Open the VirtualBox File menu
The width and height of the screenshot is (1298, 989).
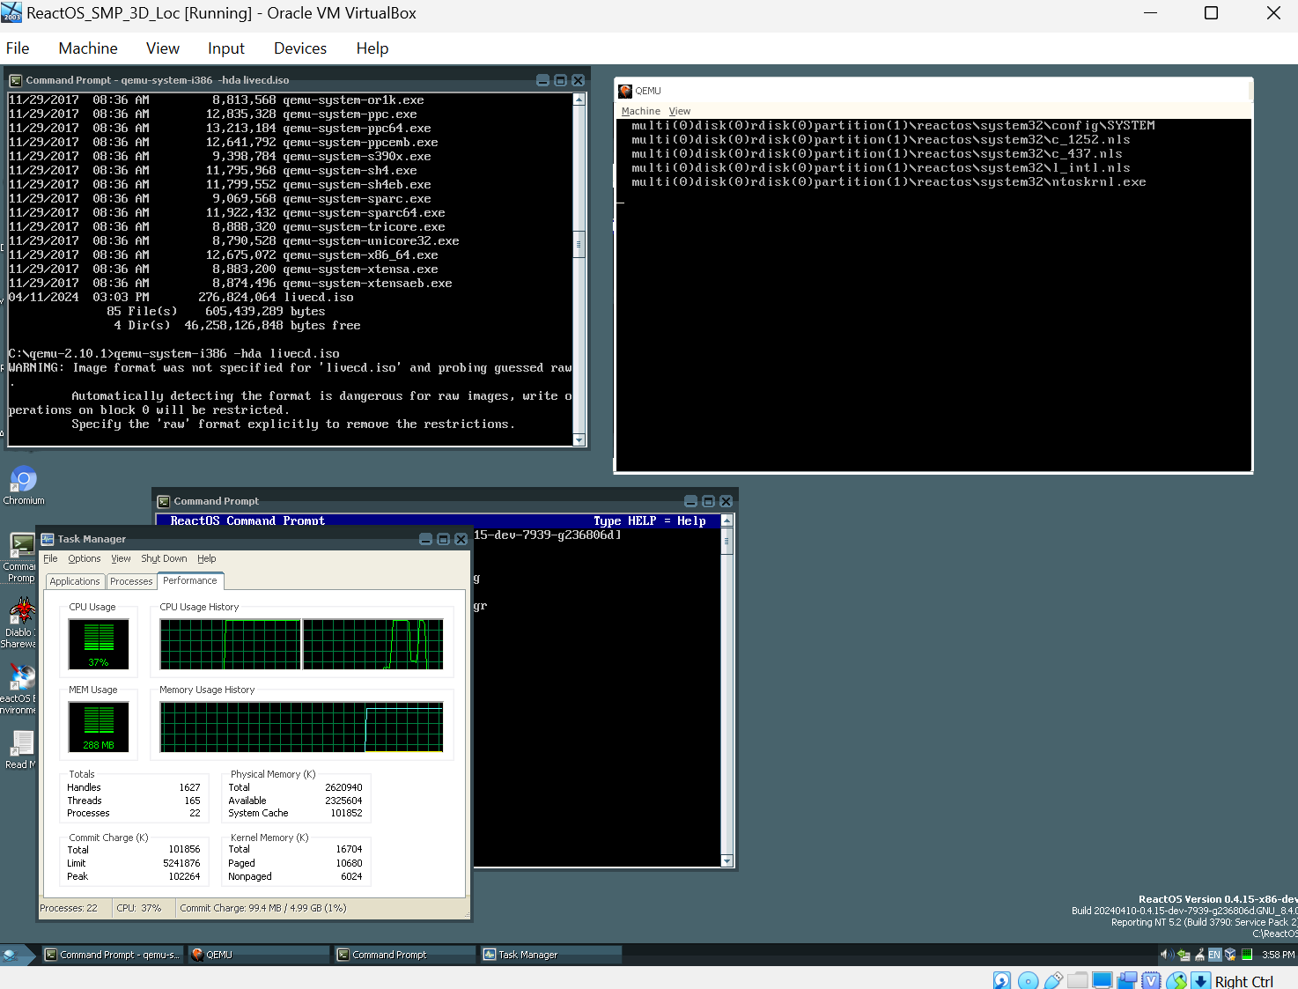(x=18, y=48)
